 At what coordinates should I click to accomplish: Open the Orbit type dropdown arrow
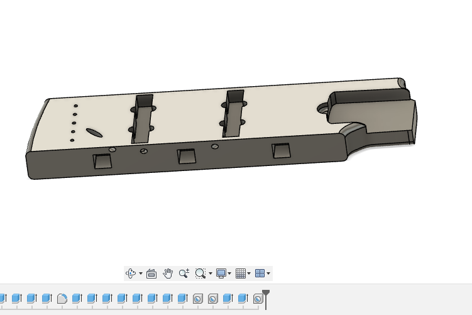pyautogui.click(x=141, y=274)
